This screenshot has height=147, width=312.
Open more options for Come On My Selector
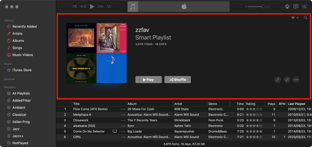click(123, 132)
